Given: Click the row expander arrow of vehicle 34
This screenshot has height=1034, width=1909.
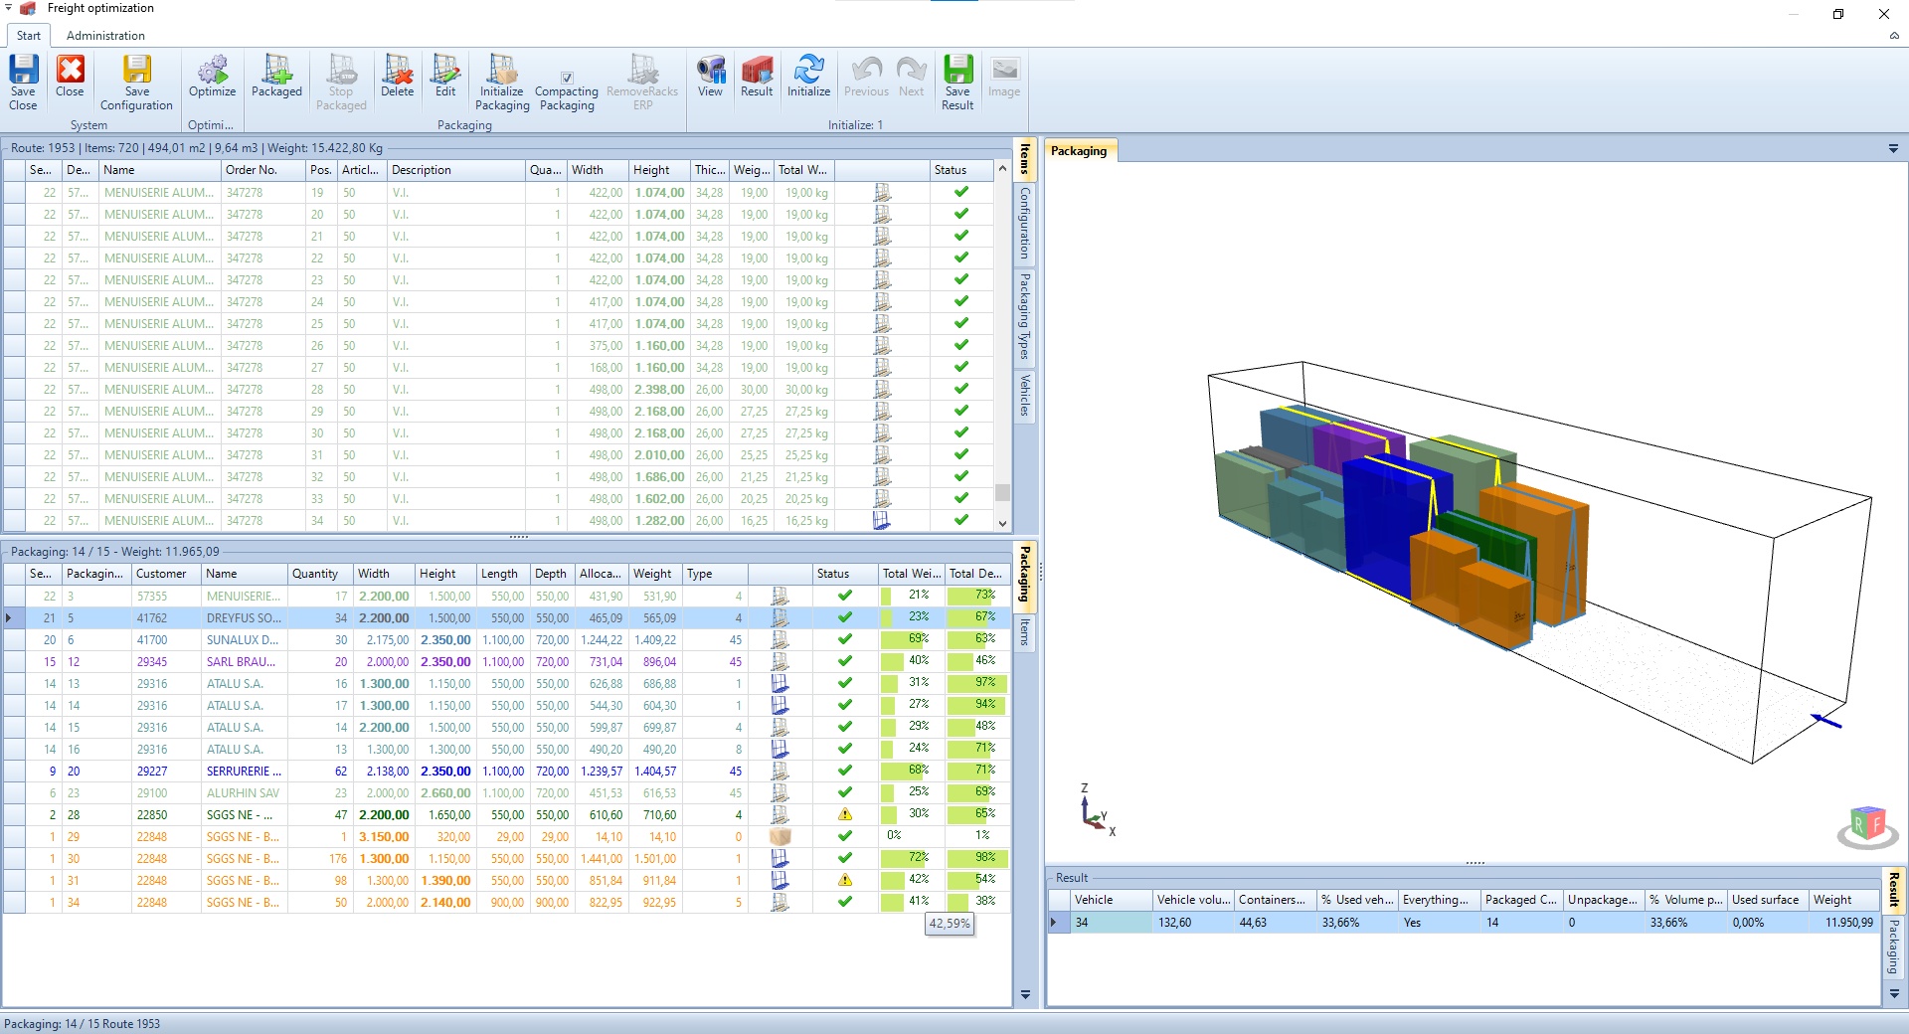Looking at the screenshot, I should (1055, 922).
